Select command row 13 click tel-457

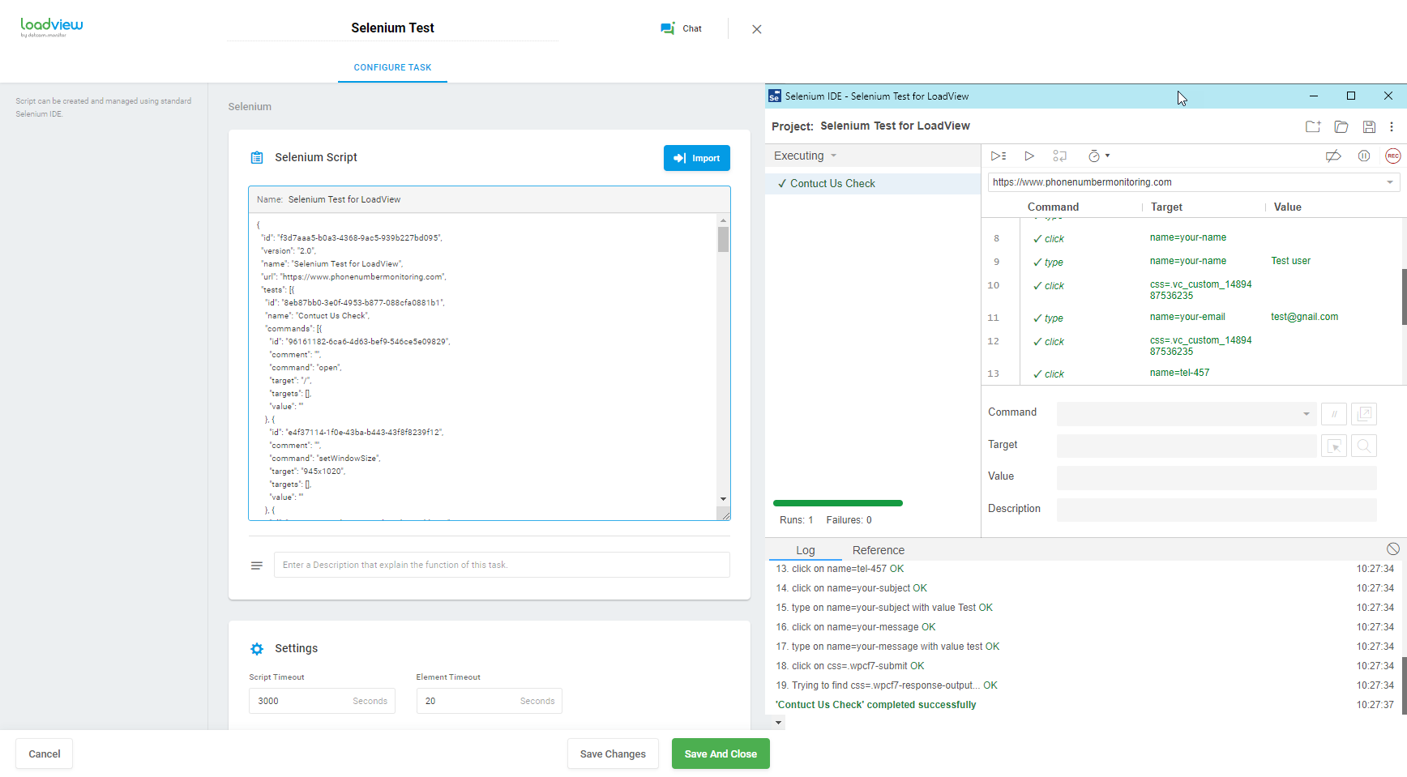[x=1191, y=374]
